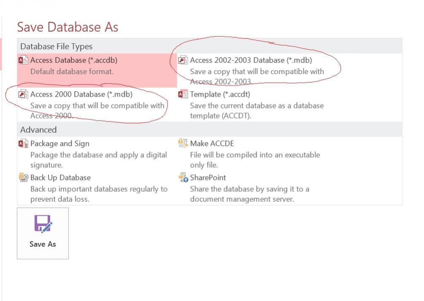
Task: Click the Package and Sign icon
Action: 23,143
